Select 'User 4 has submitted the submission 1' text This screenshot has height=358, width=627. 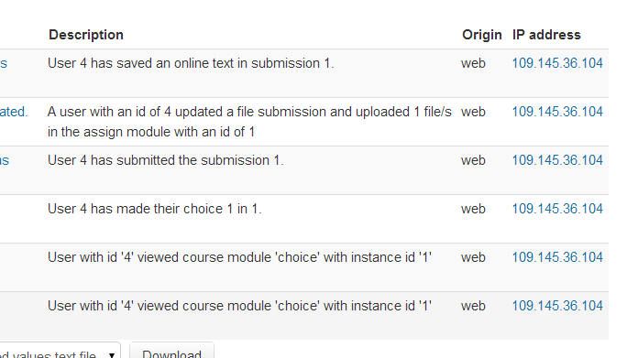[x=166, y=160]
